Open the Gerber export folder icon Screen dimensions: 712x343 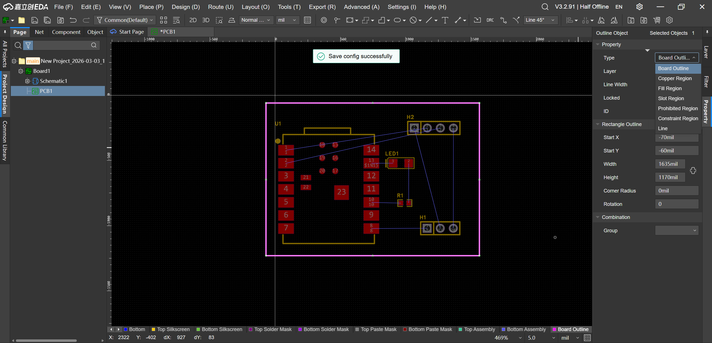coord(631,20)
